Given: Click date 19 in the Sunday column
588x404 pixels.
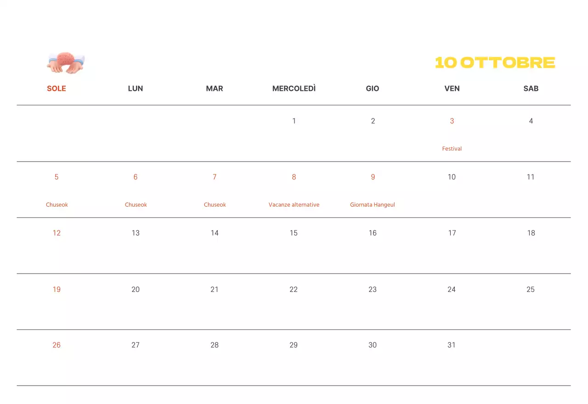Looking at the screenshot, I should (x=57, y=290).
